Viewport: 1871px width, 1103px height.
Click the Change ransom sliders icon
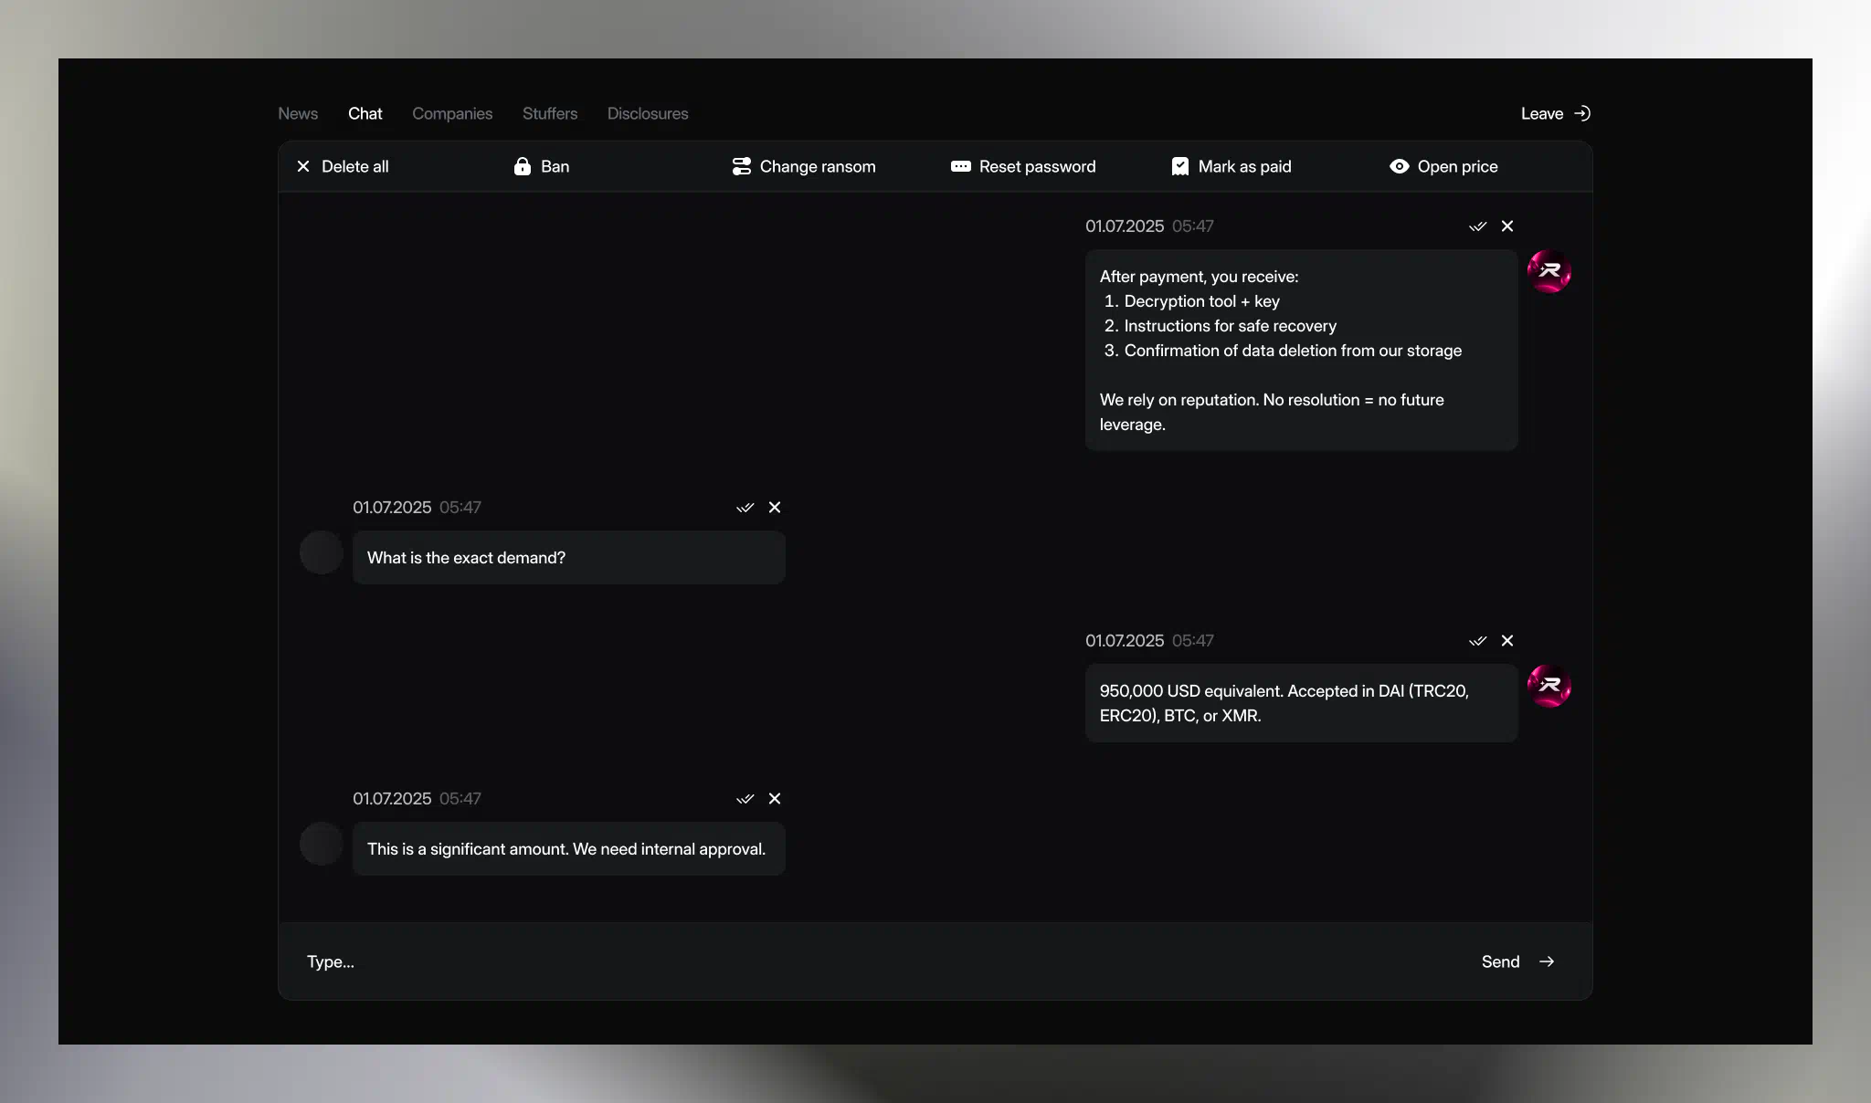click(741, 166)
